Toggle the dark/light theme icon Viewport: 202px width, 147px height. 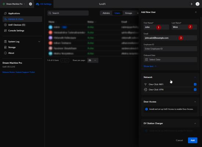(x=191, y=4)
